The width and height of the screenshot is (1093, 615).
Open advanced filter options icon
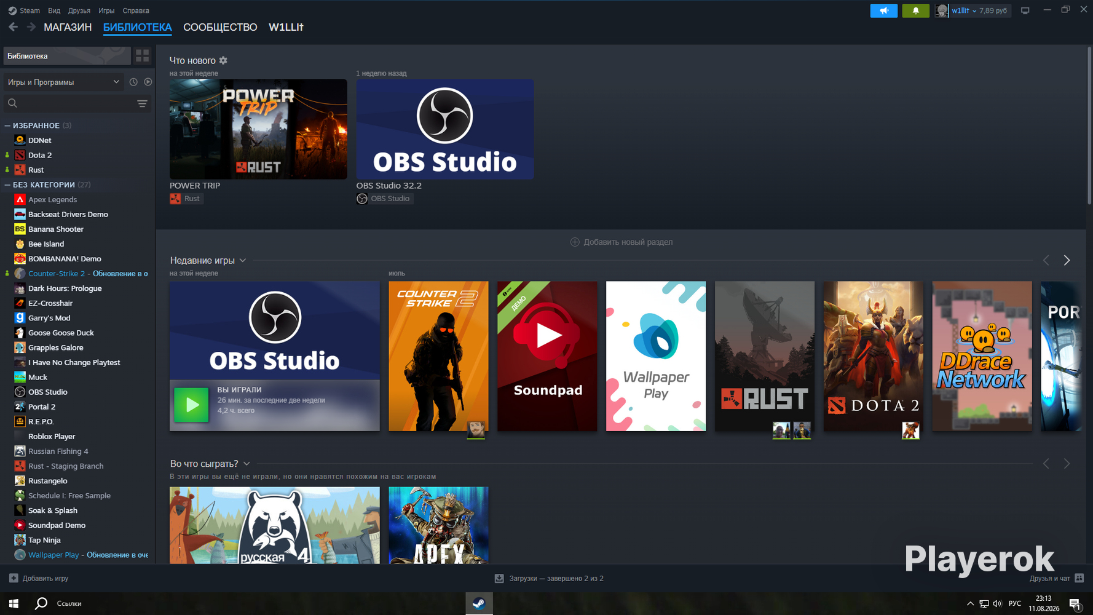[x=142, y=103]
